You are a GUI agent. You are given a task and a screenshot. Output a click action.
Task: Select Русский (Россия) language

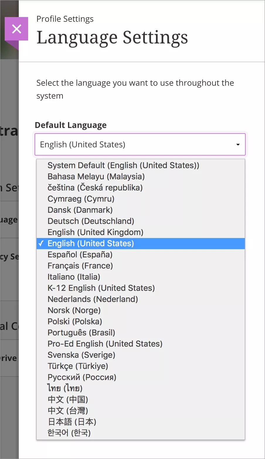click(x=82, y=377)
